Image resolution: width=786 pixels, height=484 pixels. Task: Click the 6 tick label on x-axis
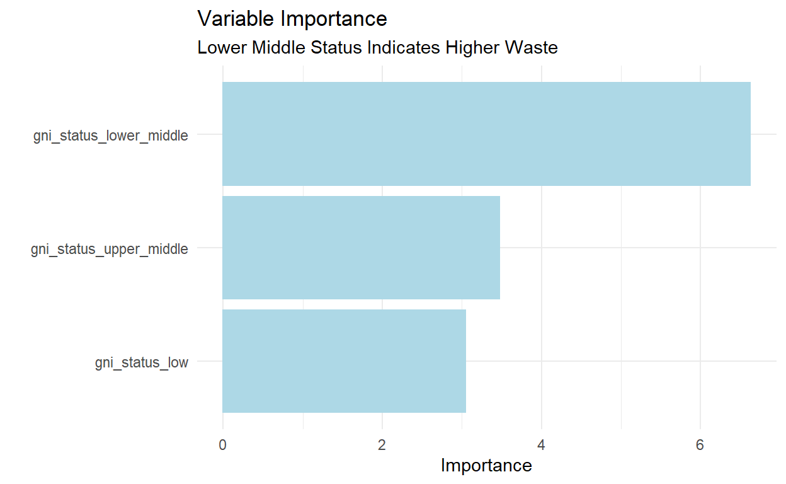point(700,445)
